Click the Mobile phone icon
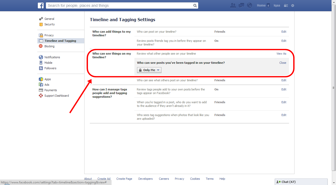 41,63
